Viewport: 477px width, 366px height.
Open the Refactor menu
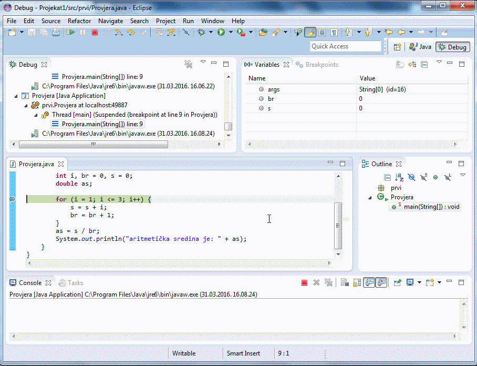(79, 21)
